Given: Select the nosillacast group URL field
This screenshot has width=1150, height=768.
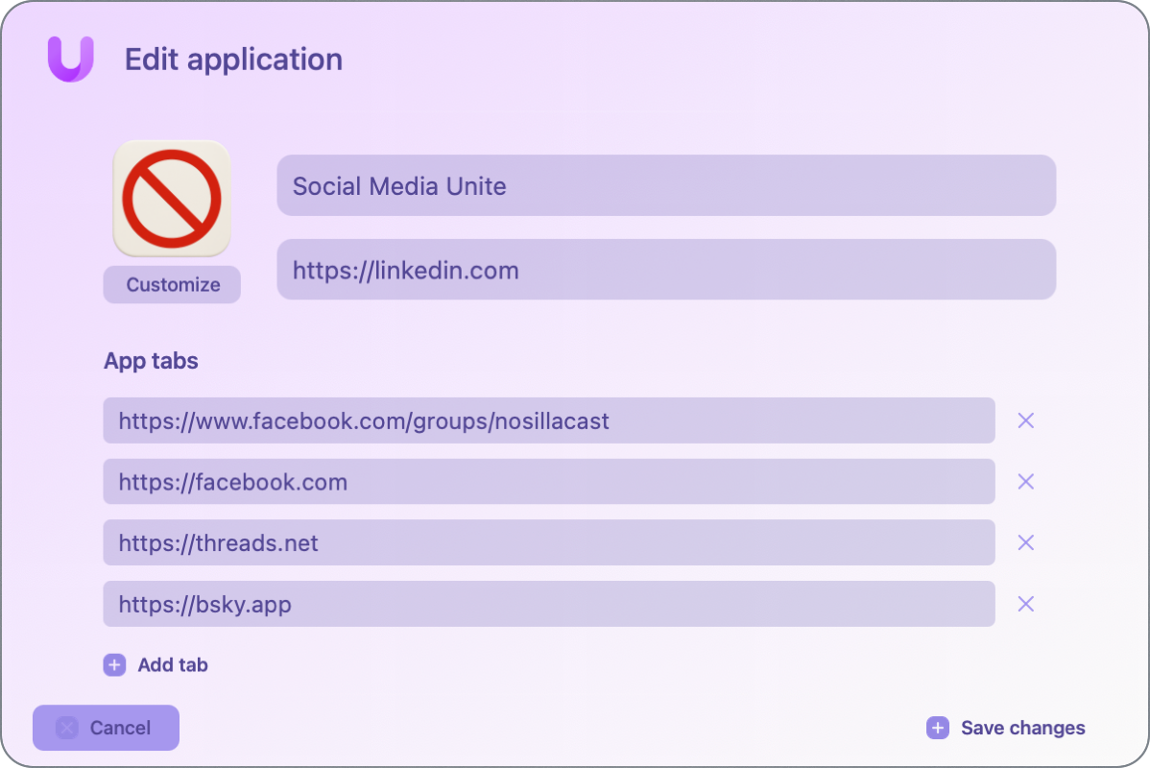Looking at the screenshot, I should [548, 420].
